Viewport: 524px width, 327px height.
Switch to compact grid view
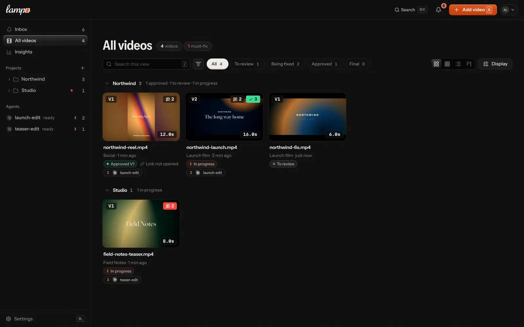(447, 64)
